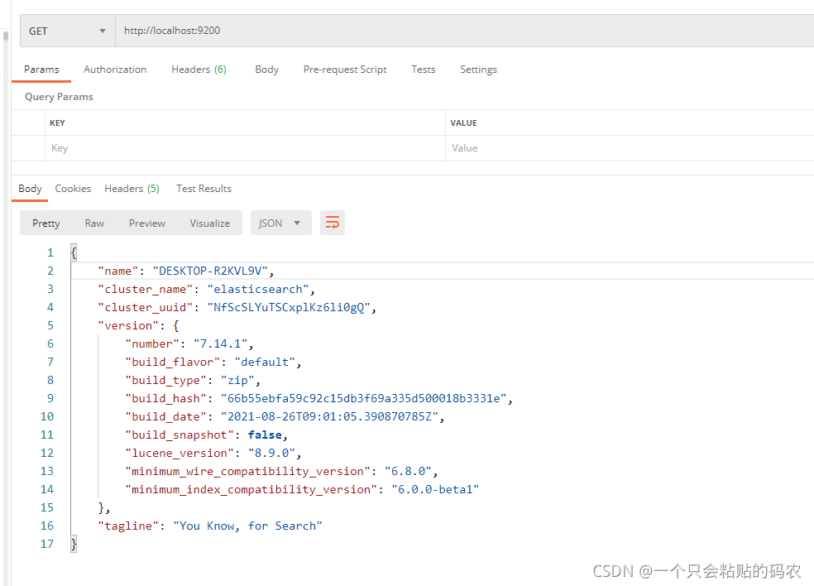Click the "8.9.0" lucene version

pyautogui.click(x=271, y=453)
